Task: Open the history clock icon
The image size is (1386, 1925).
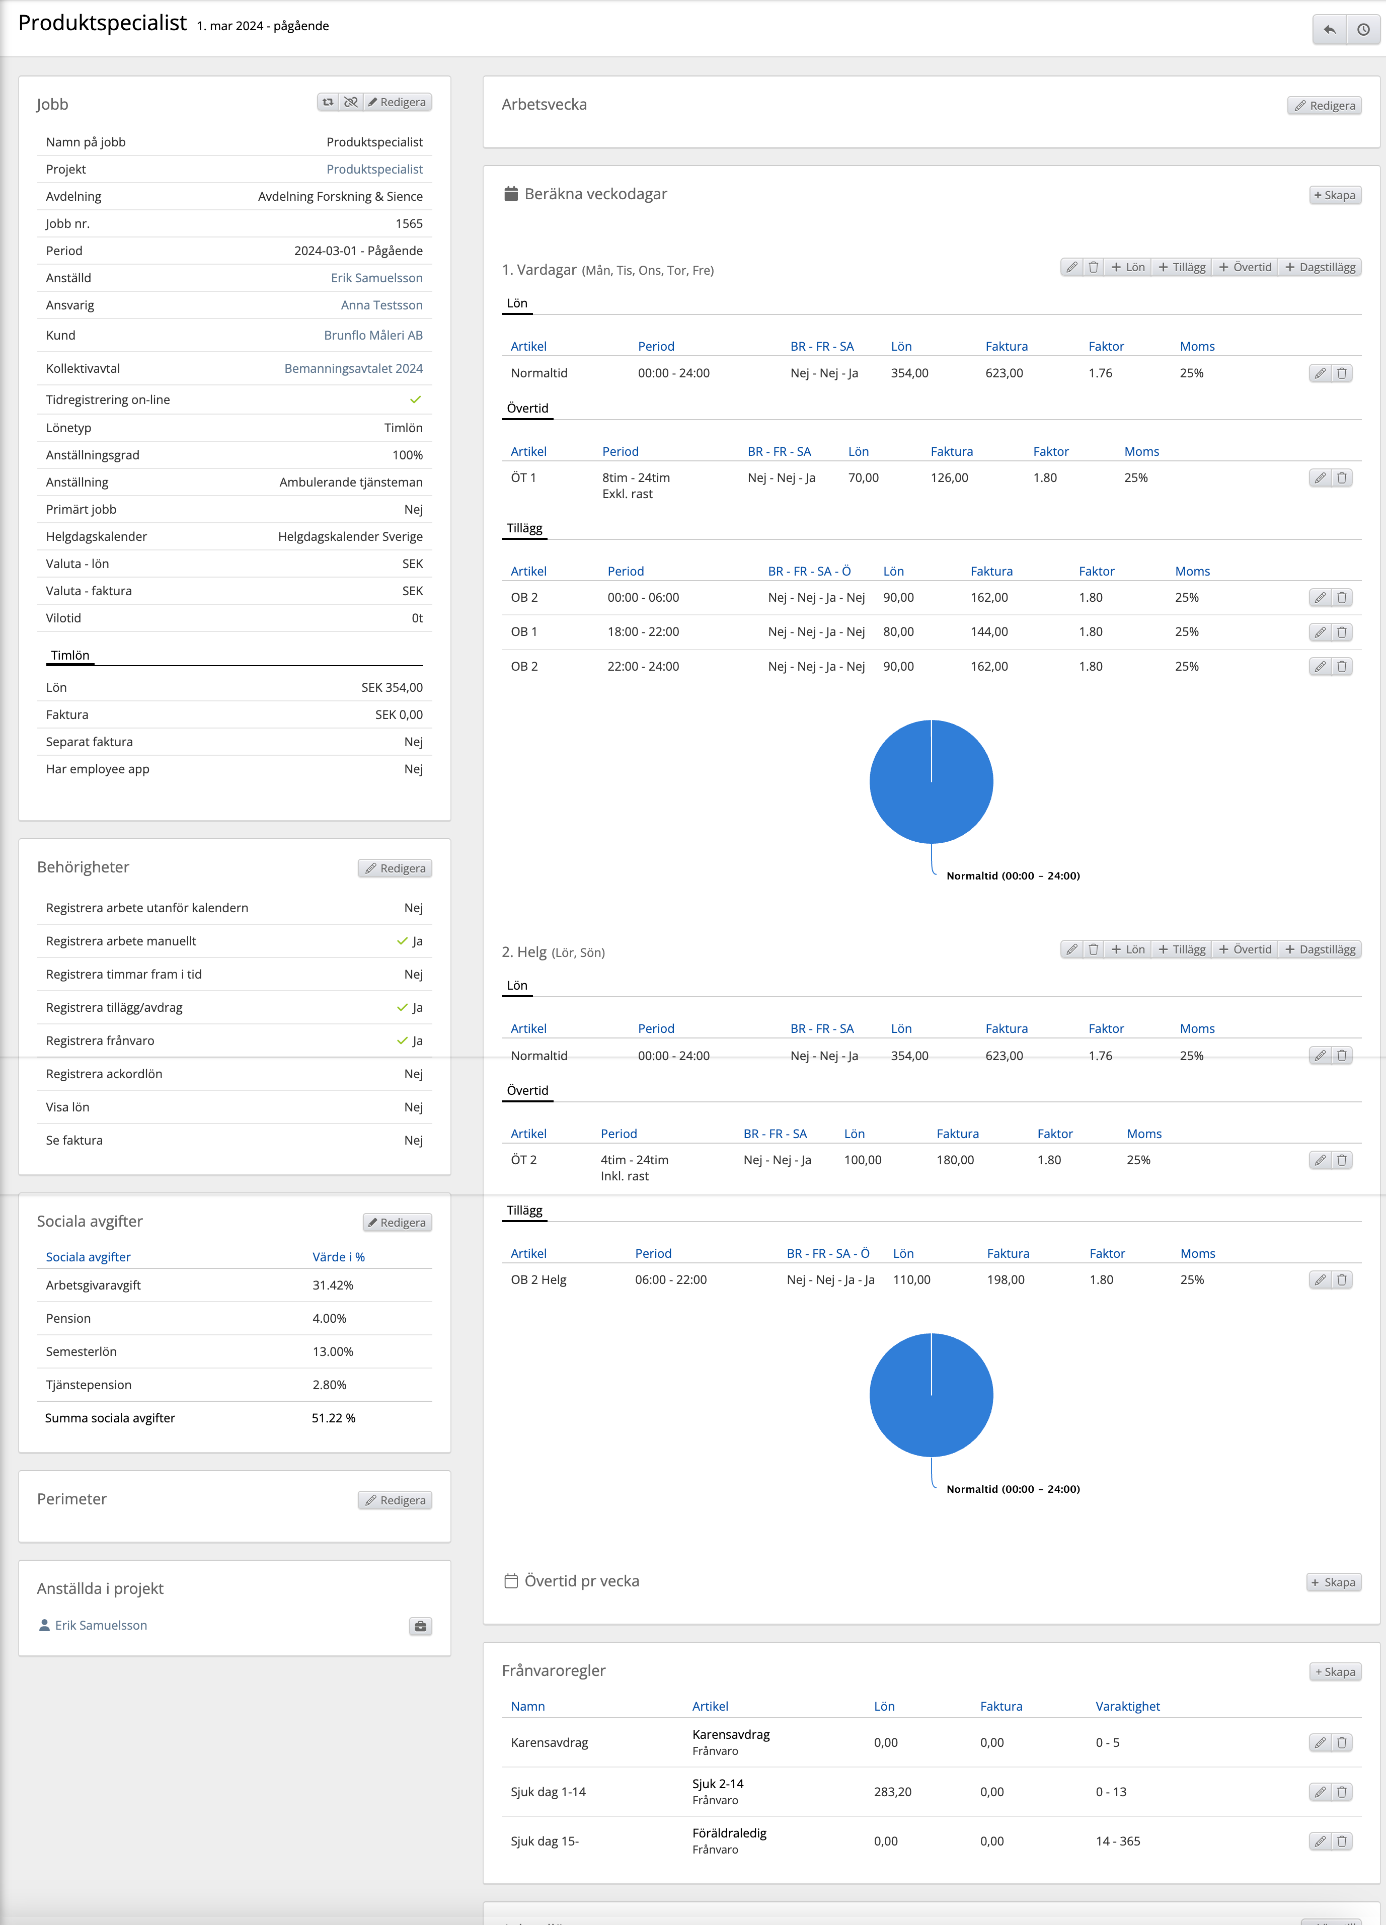Action: pyautogui.click(x=1363, y=30)
